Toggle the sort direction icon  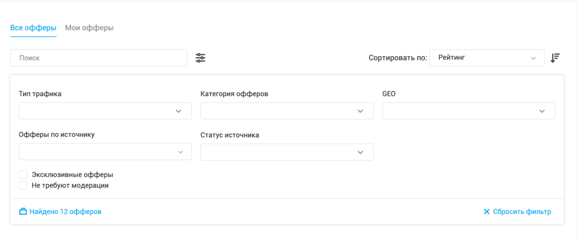(x=555, y=58)
